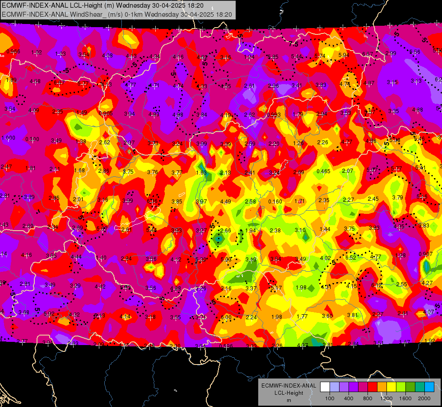Click the 1.63 wind shear value

click(201, 172)
